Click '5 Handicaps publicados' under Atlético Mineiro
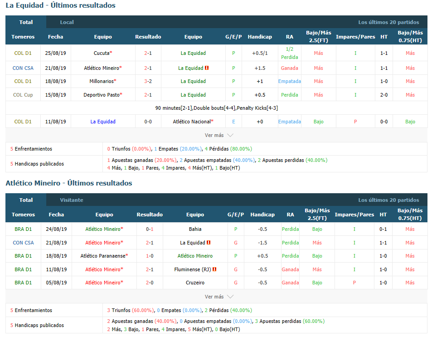The image size is (432, 337). [37, 325]
